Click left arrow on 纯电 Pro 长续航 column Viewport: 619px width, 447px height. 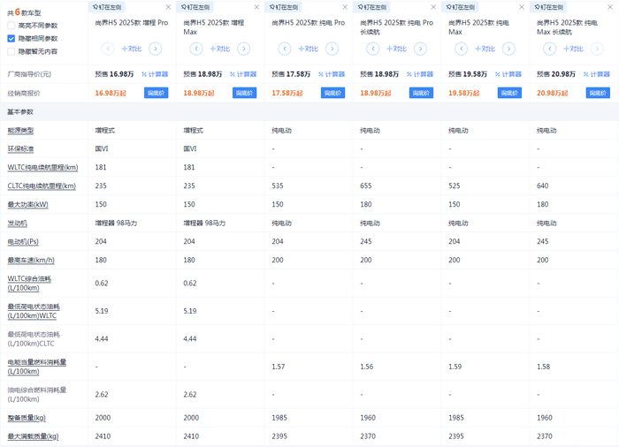pyautogui.click(x=373, y=49)
